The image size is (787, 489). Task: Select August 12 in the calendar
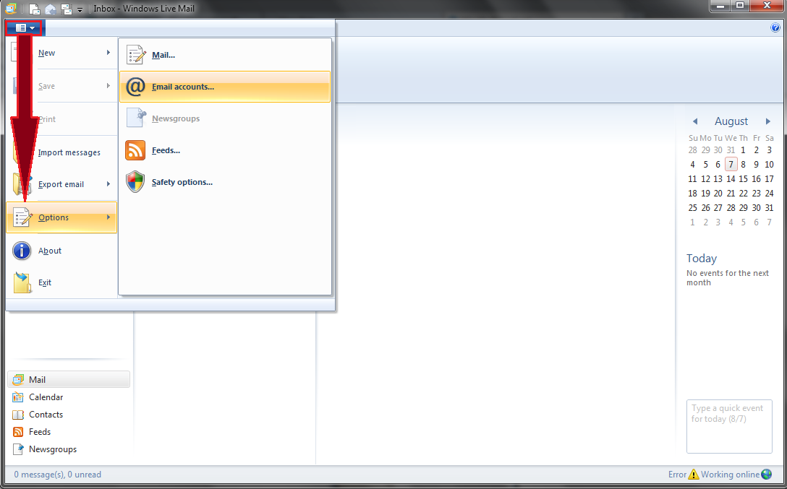click(706, 179)
